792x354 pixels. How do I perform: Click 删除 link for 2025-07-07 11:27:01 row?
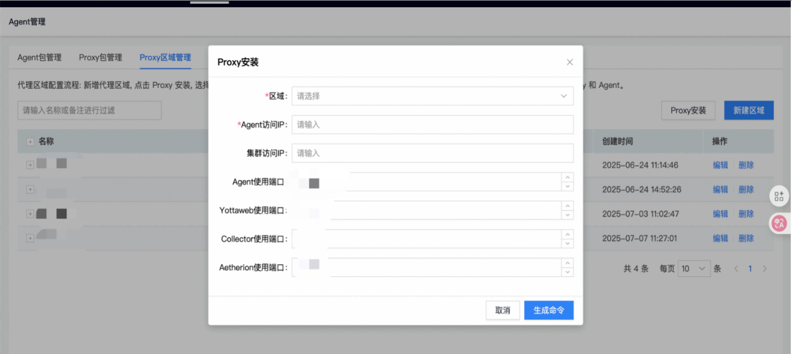coord(746,238)
